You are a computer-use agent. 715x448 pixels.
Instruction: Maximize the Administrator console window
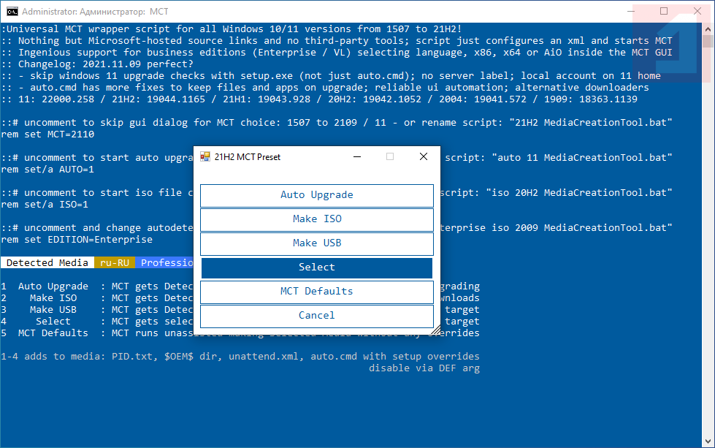(x=664, y=12)
